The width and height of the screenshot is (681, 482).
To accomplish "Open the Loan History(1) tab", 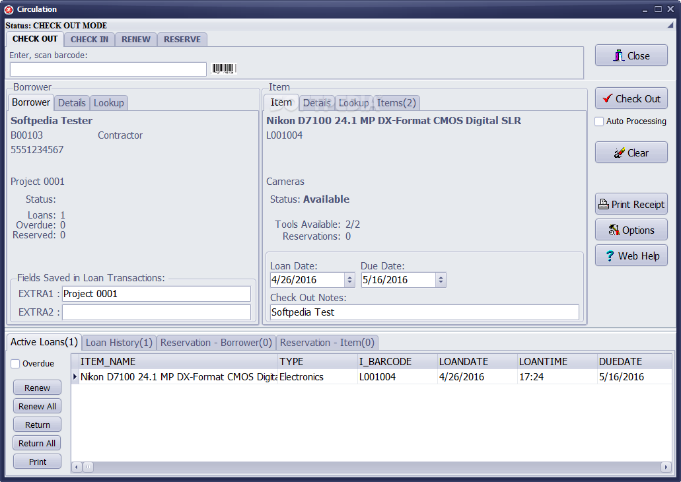I will 119,343.
